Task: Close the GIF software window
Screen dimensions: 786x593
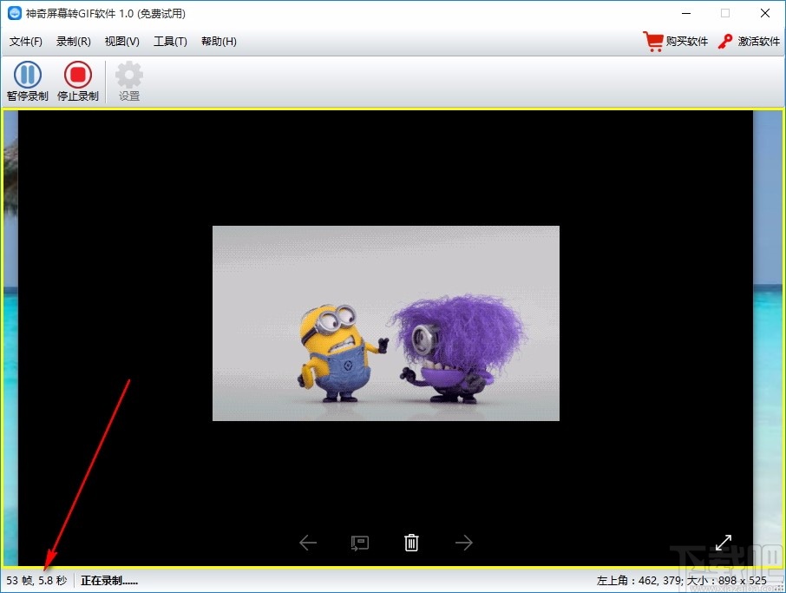Action: coord(765,14)
